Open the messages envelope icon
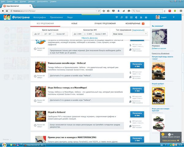 click(x=146, y=17)
